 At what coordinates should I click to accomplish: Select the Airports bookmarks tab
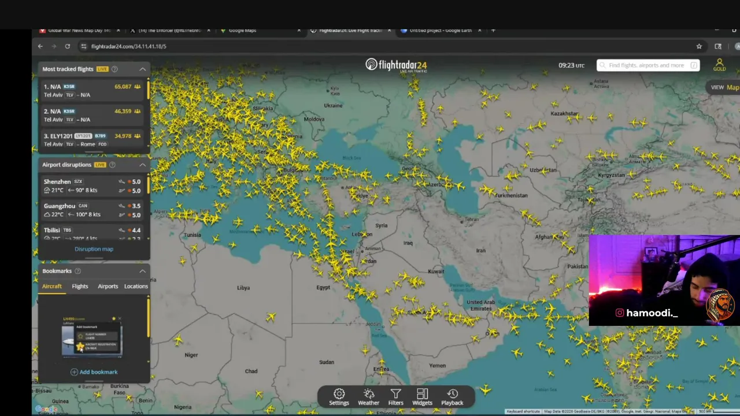click(x=108, y=286)
